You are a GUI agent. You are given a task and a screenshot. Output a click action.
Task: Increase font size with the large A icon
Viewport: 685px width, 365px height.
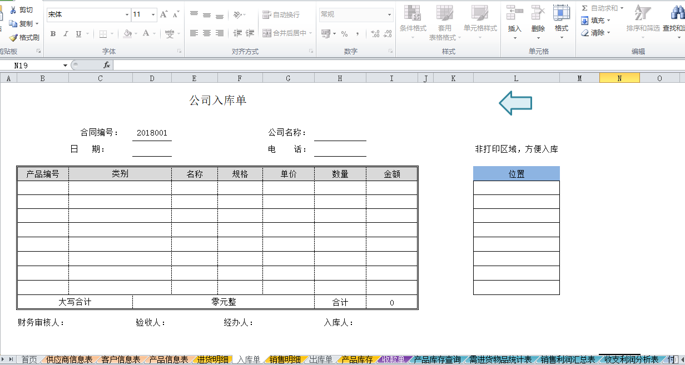[163, 14]
